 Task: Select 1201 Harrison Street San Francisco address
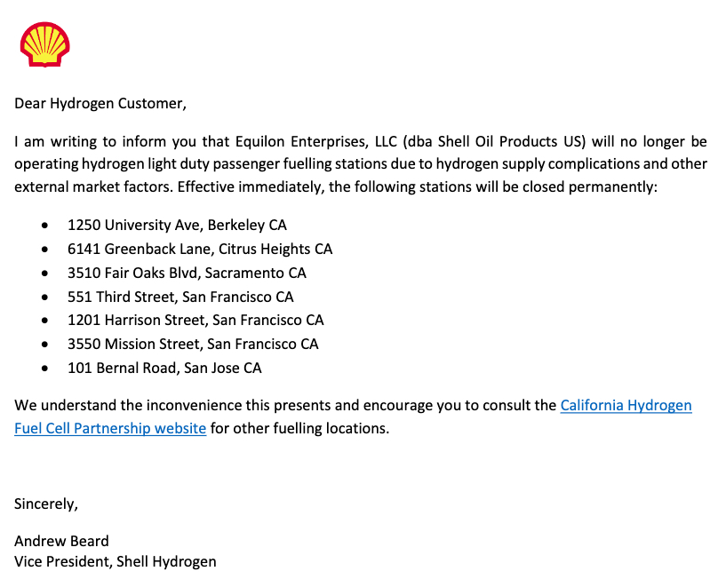pos(195,320)
